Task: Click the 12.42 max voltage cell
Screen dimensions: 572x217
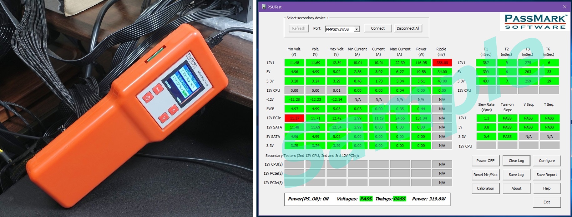Action: pos(337,118)
